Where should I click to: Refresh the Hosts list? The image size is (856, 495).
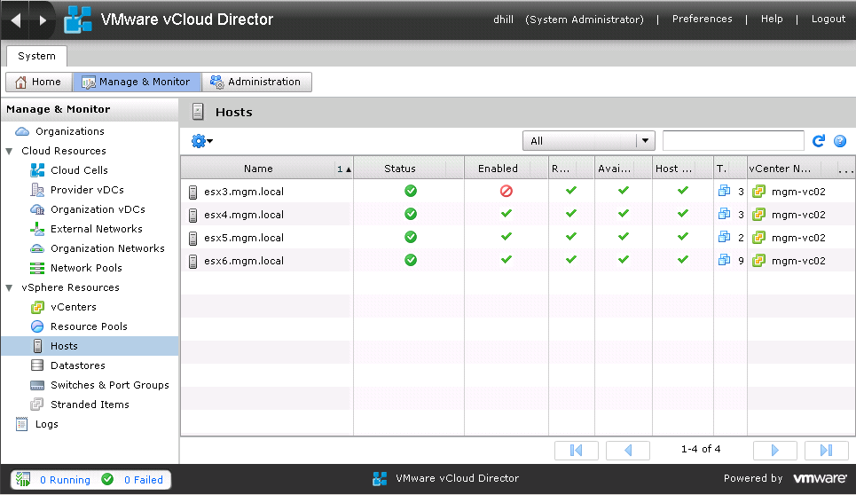pos(819,141)
